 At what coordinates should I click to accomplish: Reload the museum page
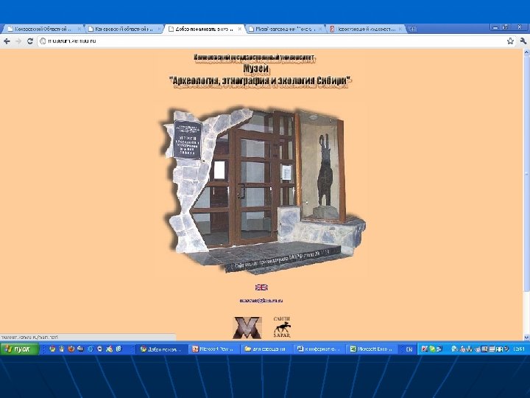click(x=30, y=41)
